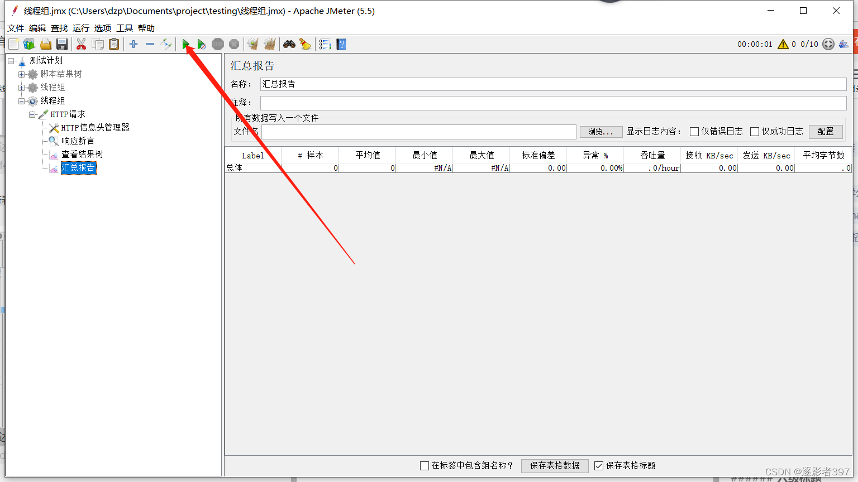
Task: Select 响应断言 in tree
Action: tap(78, 141)
